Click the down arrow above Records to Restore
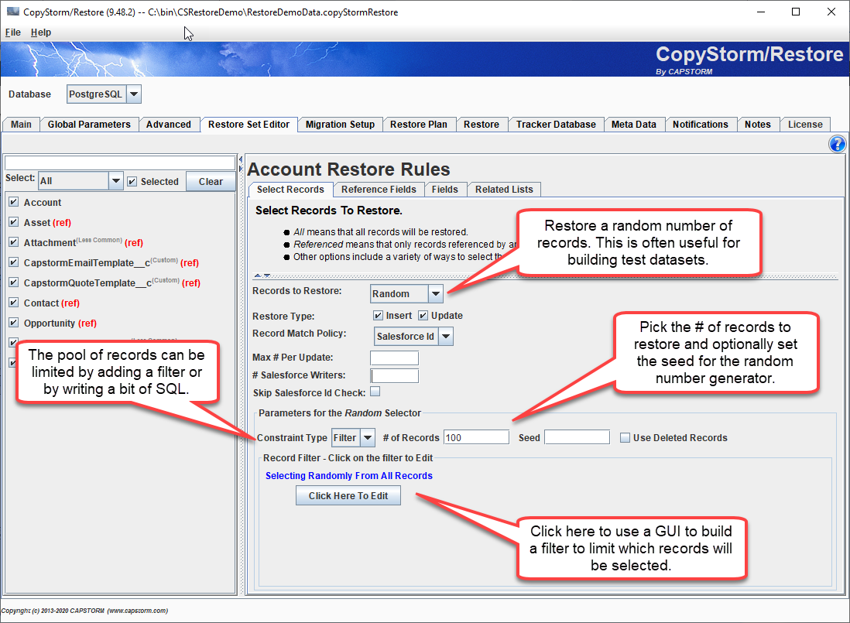The width and height of the screenshot is (850, 623). pyautogui.click(x=267, y=276)
